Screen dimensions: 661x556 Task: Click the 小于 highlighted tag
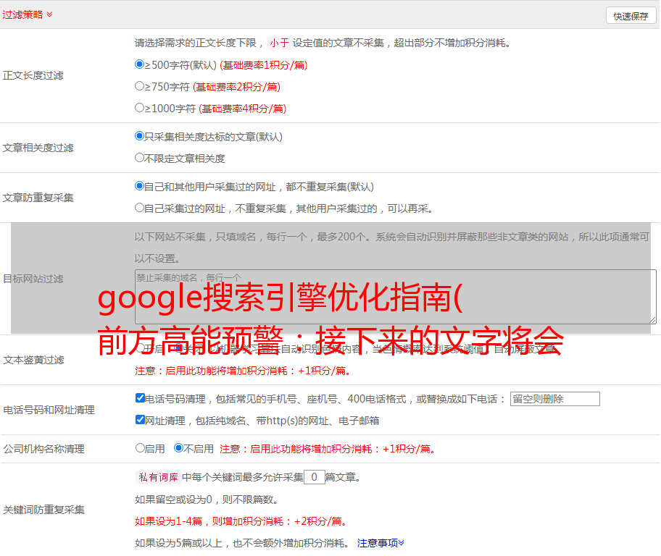point(280,43)
